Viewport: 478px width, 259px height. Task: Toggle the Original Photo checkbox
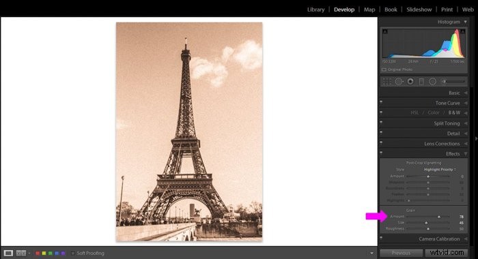pyautogui.click(x=384, y=70)
